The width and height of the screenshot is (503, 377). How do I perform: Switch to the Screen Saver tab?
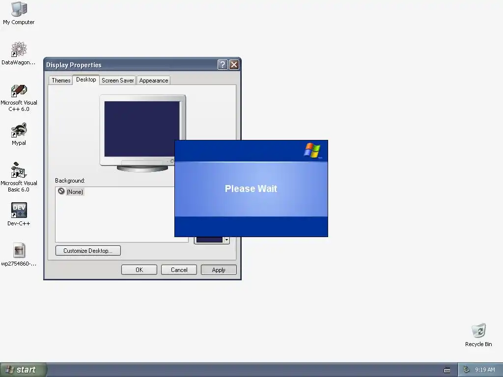point(118,81)
